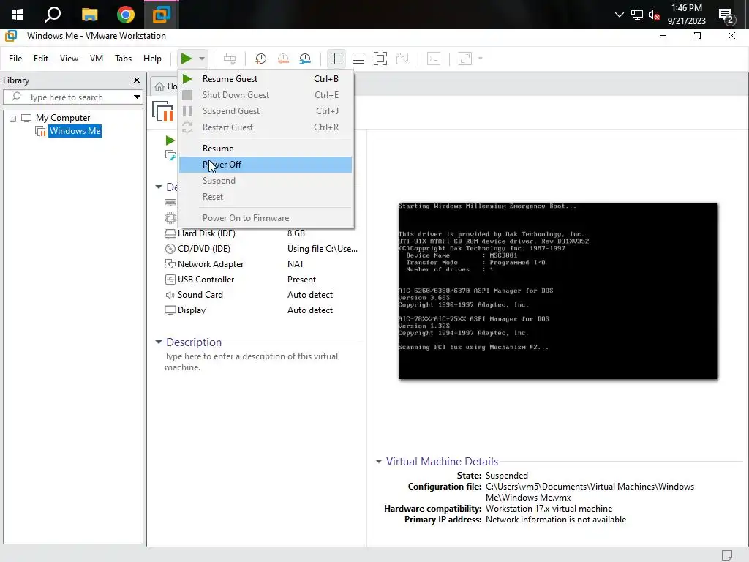This screenshot has height=562, width=749.
Task: Select Windows Me in library tree
Action: tap(75, 131)
